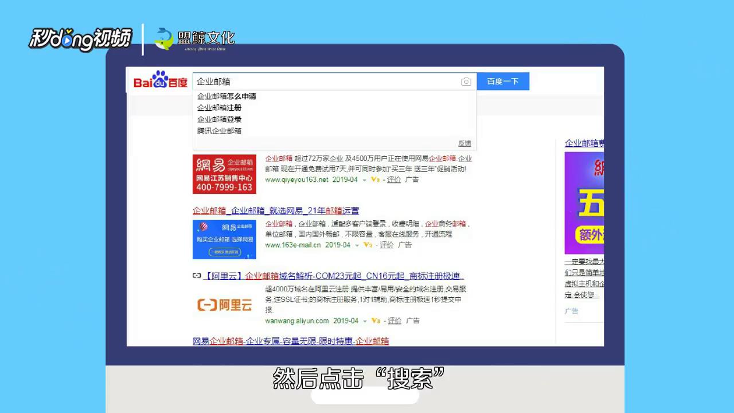Viewport: 734px width, 413px height.
Task: Expand arrow next to www.163e-mail.cn 2019-04
Action: [357, 246]
